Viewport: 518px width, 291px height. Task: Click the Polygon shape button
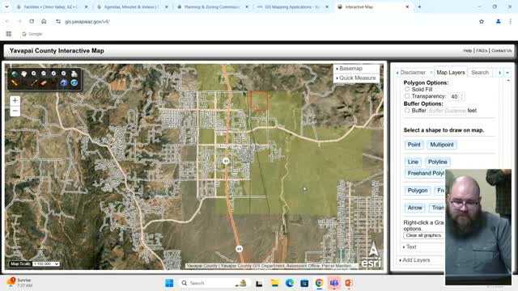418,191
